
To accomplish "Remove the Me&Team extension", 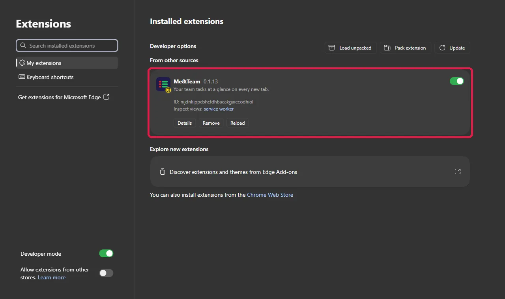I will 211,123.
